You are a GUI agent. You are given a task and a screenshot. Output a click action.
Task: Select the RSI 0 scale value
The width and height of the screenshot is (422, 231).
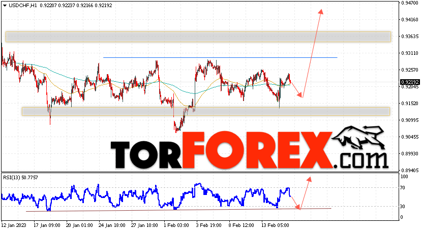point(402,217)
